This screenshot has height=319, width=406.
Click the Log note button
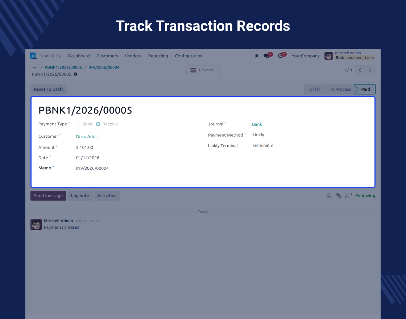pos(80,196)
